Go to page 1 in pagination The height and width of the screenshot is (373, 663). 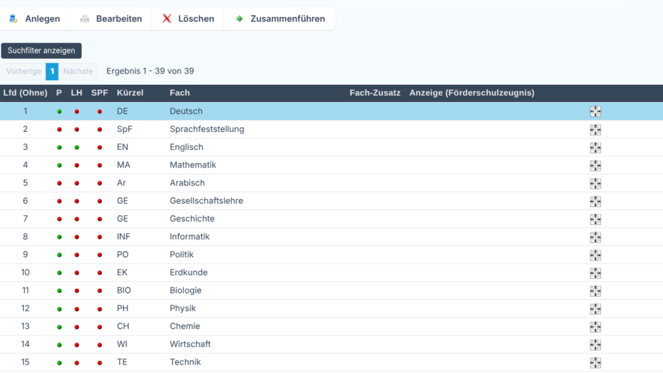coord(52,71)
